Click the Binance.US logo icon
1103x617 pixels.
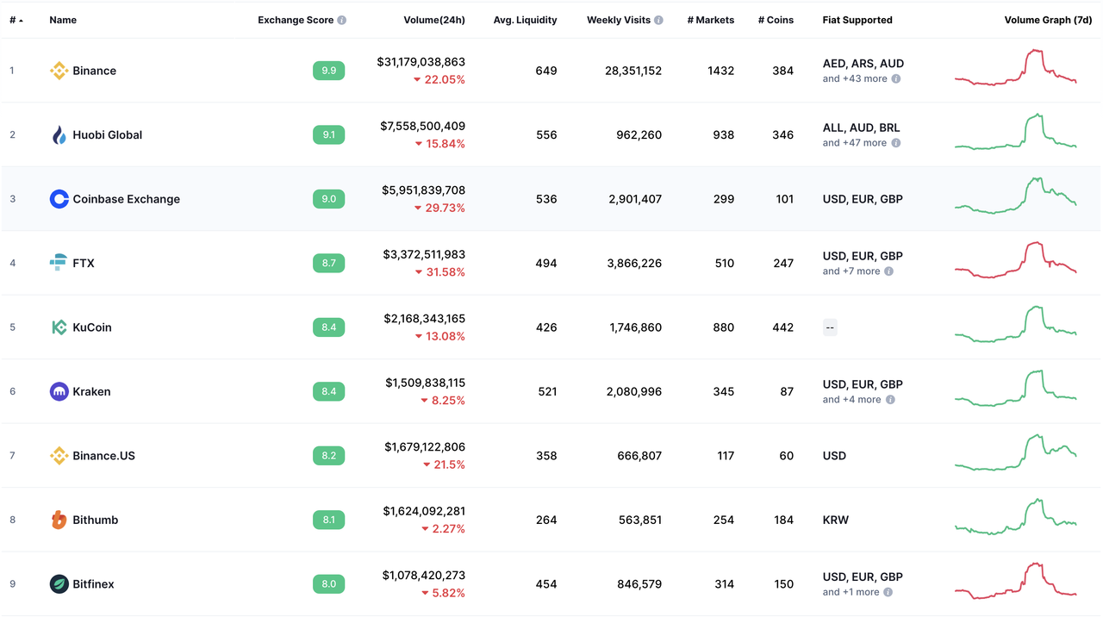click(59, 456)
